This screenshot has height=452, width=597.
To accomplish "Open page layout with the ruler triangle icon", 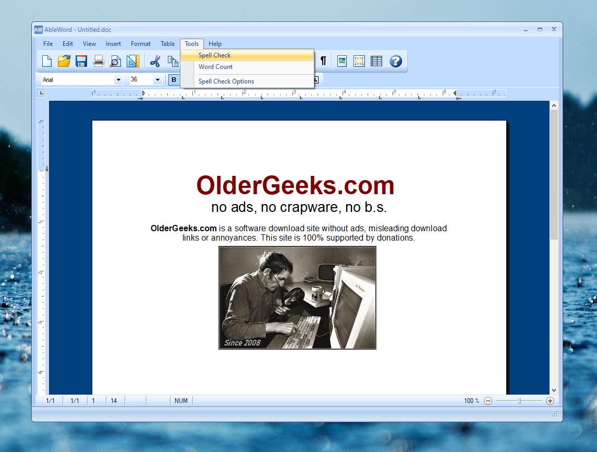I will [x=133, y=61].
